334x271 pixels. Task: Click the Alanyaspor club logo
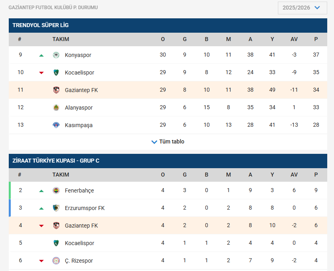pyautogui.click(x=56, y=108)
